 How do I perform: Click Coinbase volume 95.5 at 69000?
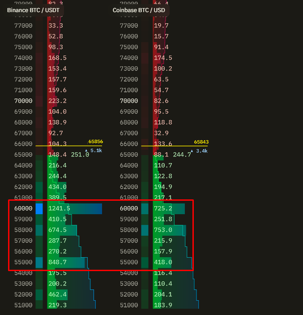(161, 112)
